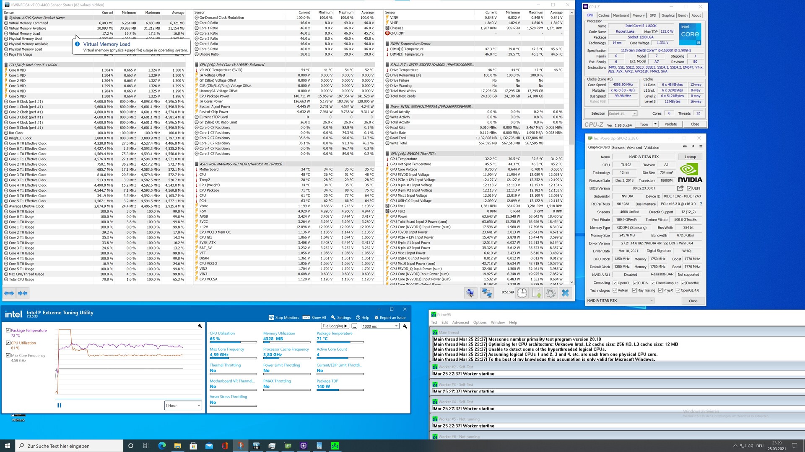Toggle Max Core Frequency graph checkbox
Image resolution: width=805 pixels, height=452 pixels.
8,355
